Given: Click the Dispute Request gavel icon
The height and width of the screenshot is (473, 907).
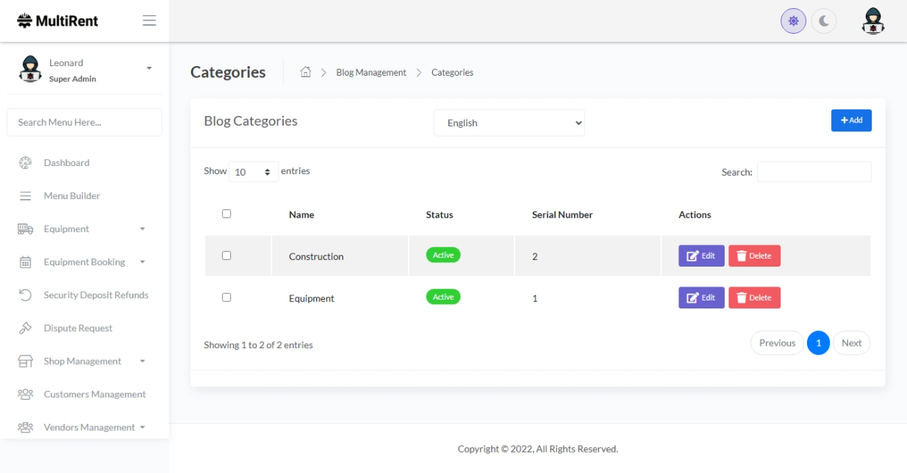Looking at the screenshot, I should coord(25,328).
